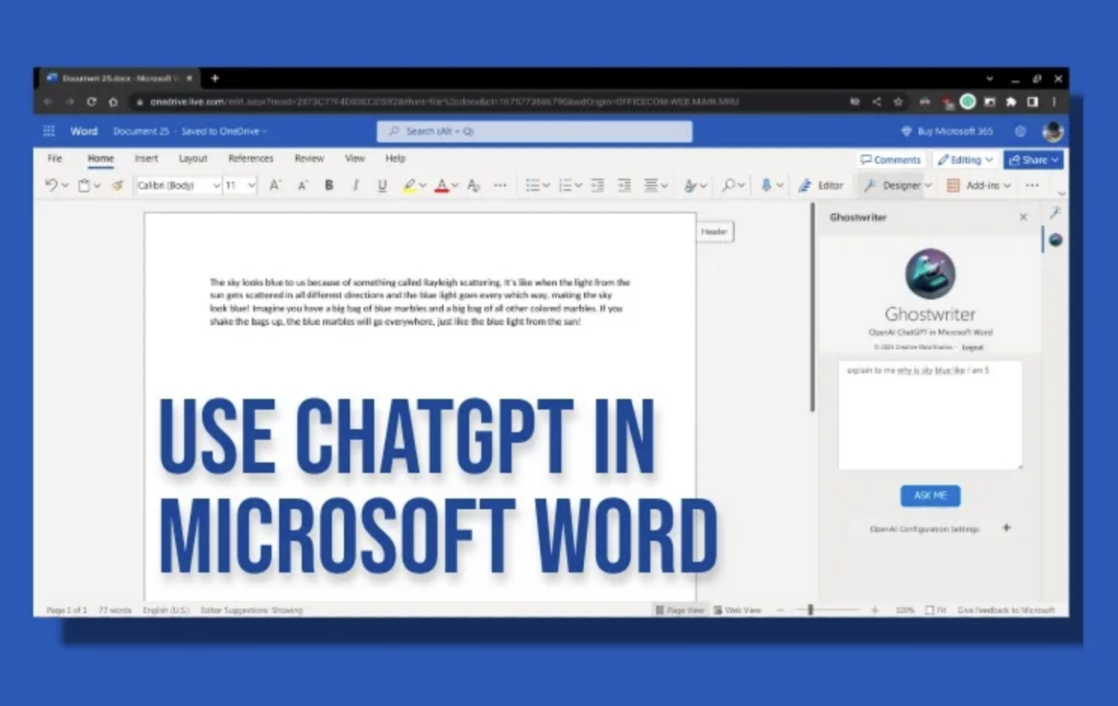Start Dictate with the microphone icon
Screen dimensions: 1118x706
click(x=766, y=185)
